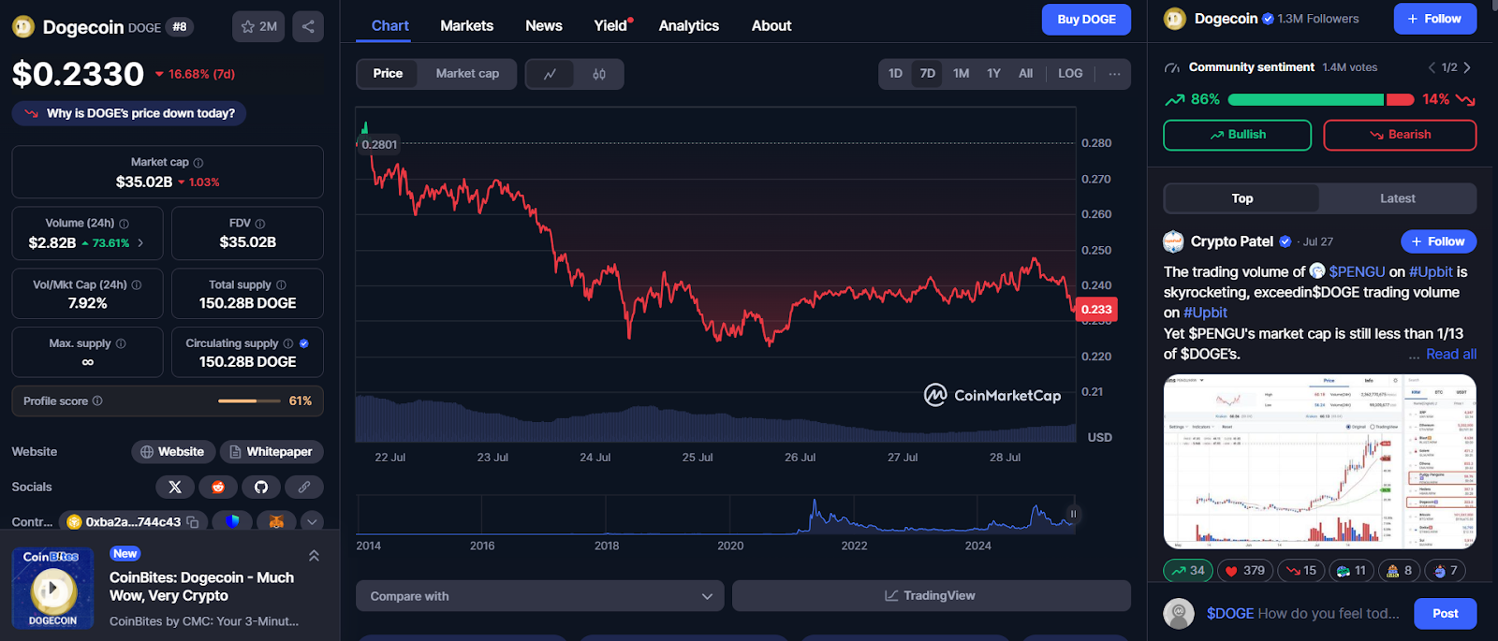Screen dimensions: 1498x641
Task: Click the pause handle on timeline range slider
Action: [x=1073, y=514]
